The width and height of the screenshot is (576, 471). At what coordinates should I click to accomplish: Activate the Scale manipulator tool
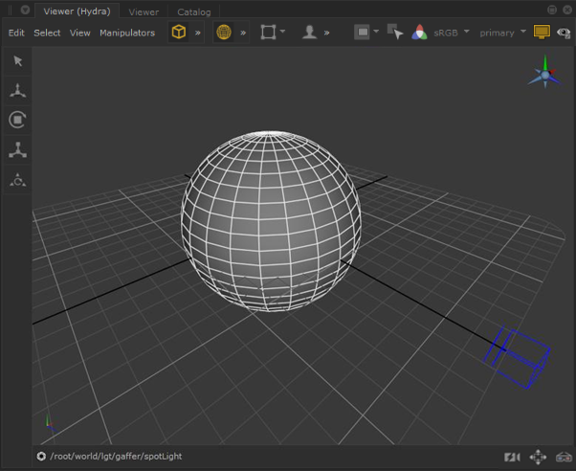pos(17,149)
